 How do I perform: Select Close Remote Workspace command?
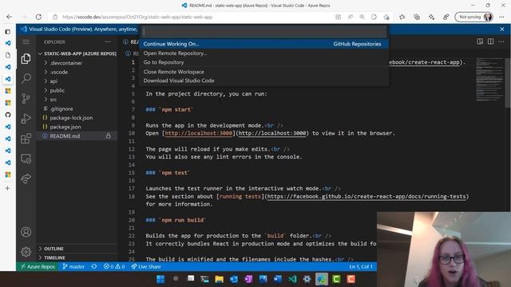coord(264,72)
